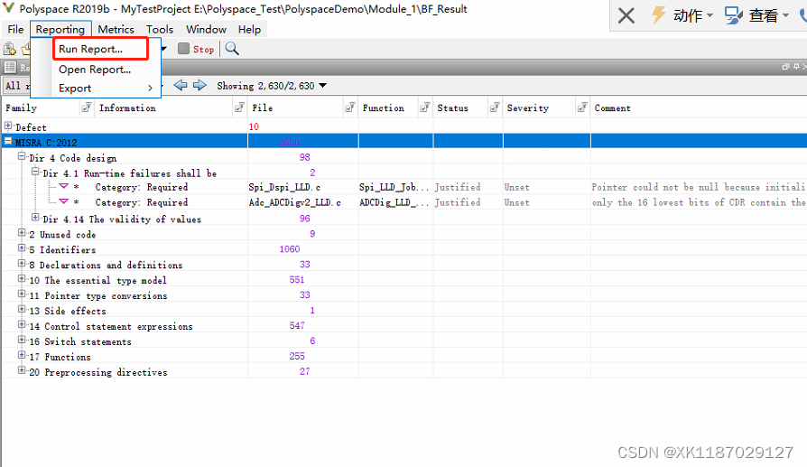Sort by the Family column header
The image size is (807, 467).
click(21, 107)
